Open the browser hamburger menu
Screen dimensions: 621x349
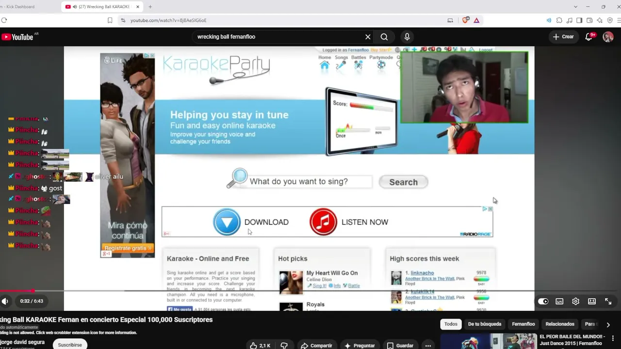tap(619, 20)
